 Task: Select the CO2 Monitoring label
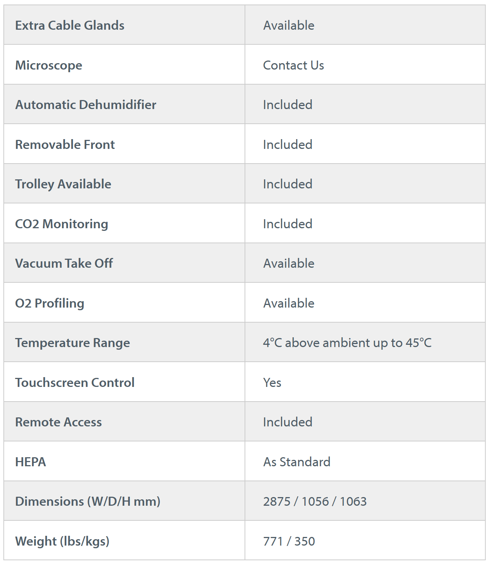(61, 224)
